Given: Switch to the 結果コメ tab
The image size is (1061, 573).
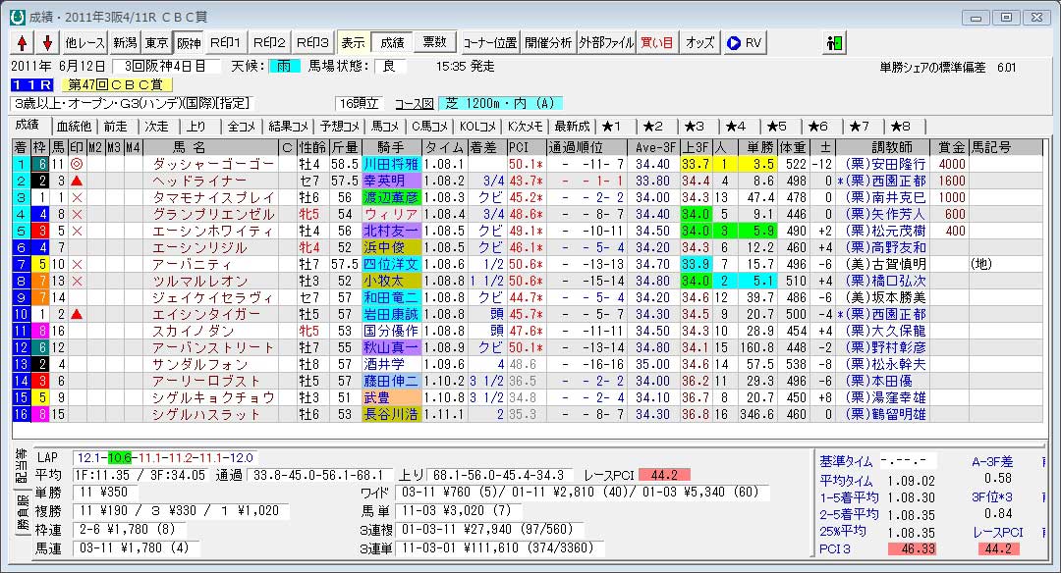Looking at the screenshot, I should click(x=290, y=127).
